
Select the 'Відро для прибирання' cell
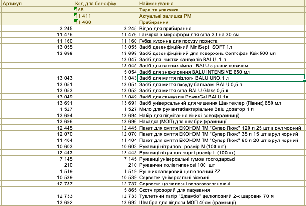[x=222, y=28]
